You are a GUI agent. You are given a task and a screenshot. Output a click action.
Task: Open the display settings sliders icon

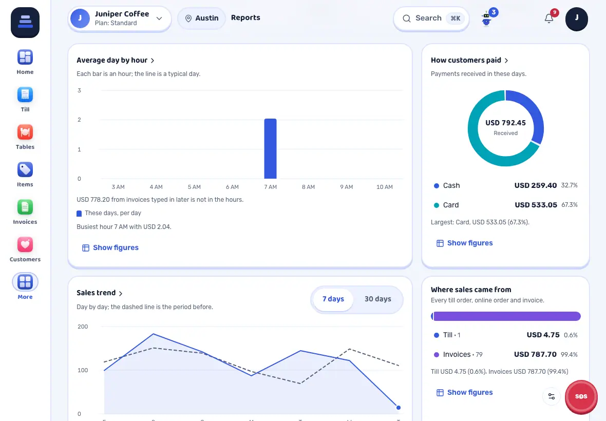click(552, 396)
